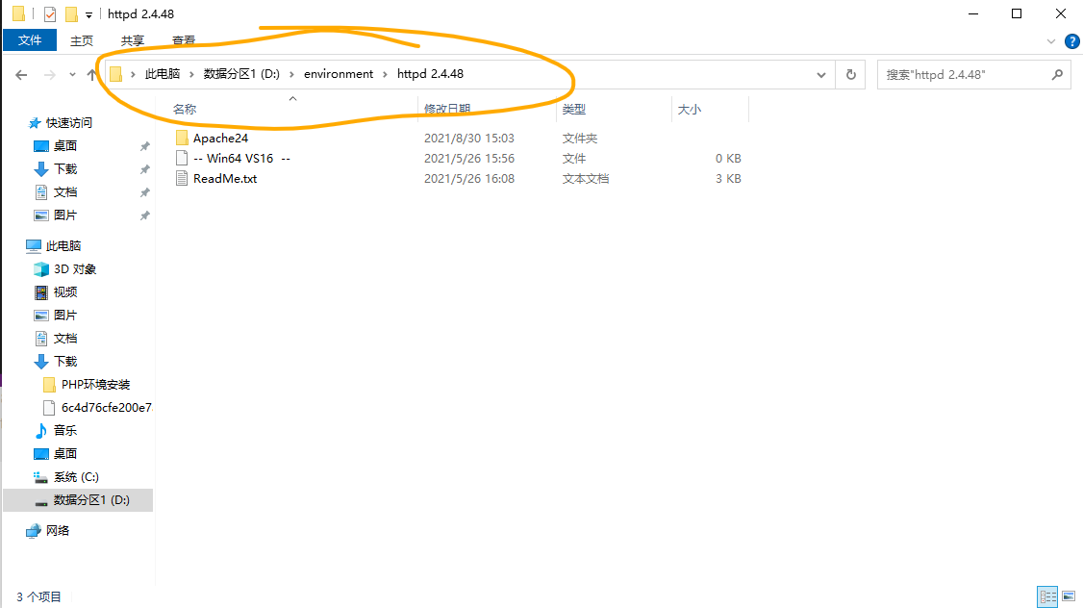Sort files by 名称 column
The width and height of the screenshot is (1083, 608).
point(185,109)
